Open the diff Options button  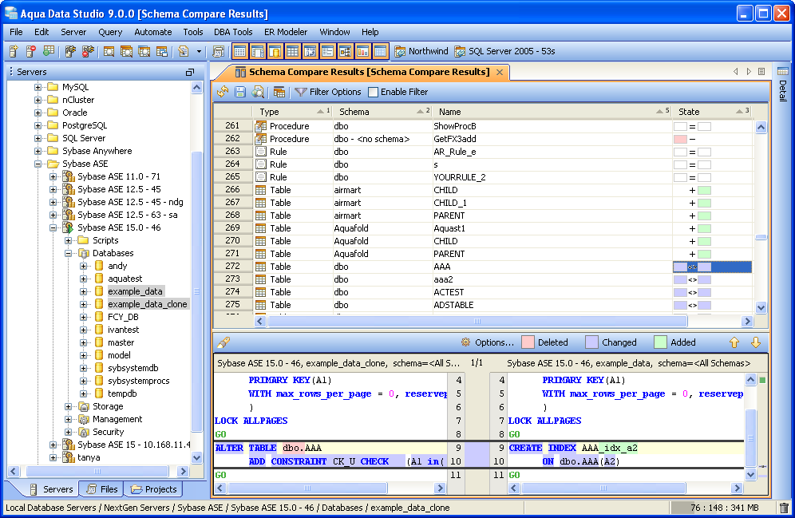point(487,342)
